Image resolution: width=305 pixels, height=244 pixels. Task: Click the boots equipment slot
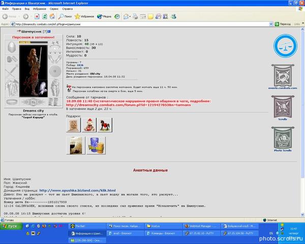point(55,102)
